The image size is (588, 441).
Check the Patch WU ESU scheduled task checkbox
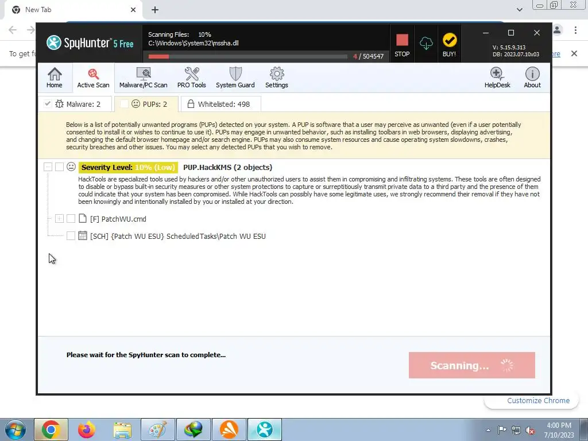tap(71, 235)
